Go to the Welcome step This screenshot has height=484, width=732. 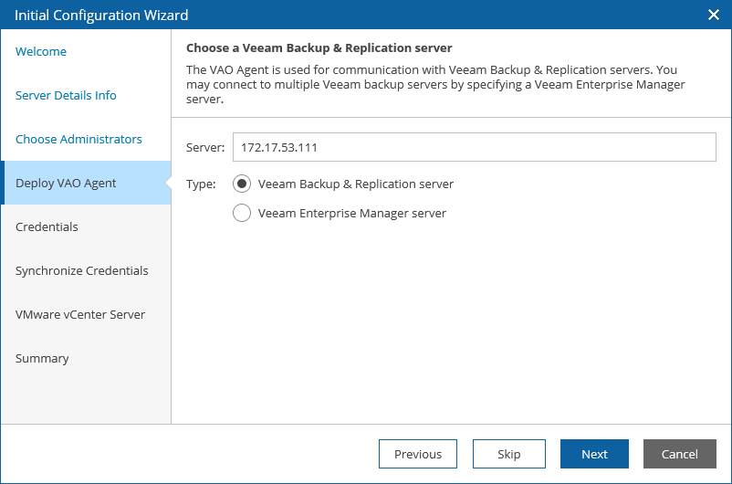point(41,51)
